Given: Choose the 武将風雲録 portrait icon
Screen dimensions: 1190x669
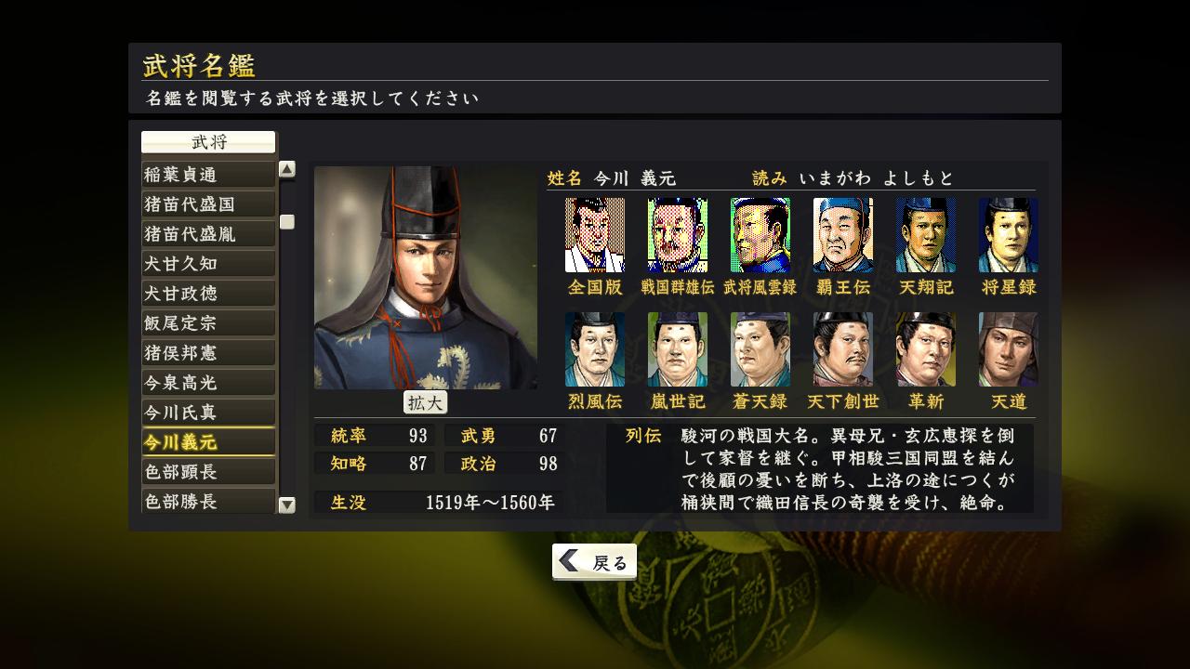Looking at the screenshot, I should 760,235.
